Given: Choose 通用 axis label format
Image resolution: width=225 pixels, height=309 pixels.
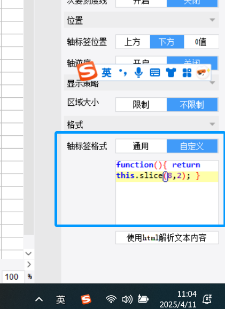Looking at the screenshot, I should click(x=141, y=146).
